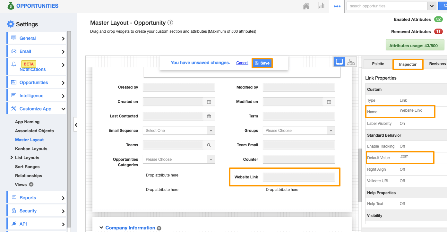
Task: Remove Company Information section with X icon
Action: (x=159, y=228)
